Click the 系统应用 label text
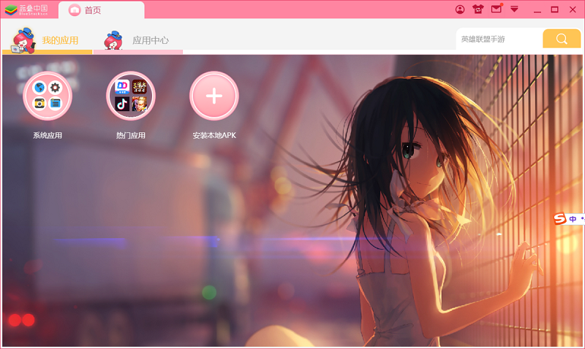Screen dimensions: 585x349 coord(48,135)
